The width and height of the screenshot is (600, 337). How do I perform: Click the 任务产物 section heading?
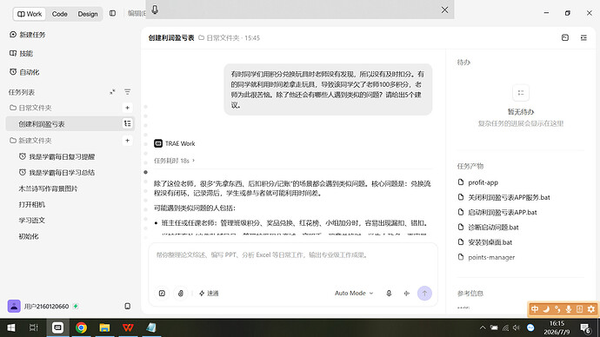click(470, 166)
